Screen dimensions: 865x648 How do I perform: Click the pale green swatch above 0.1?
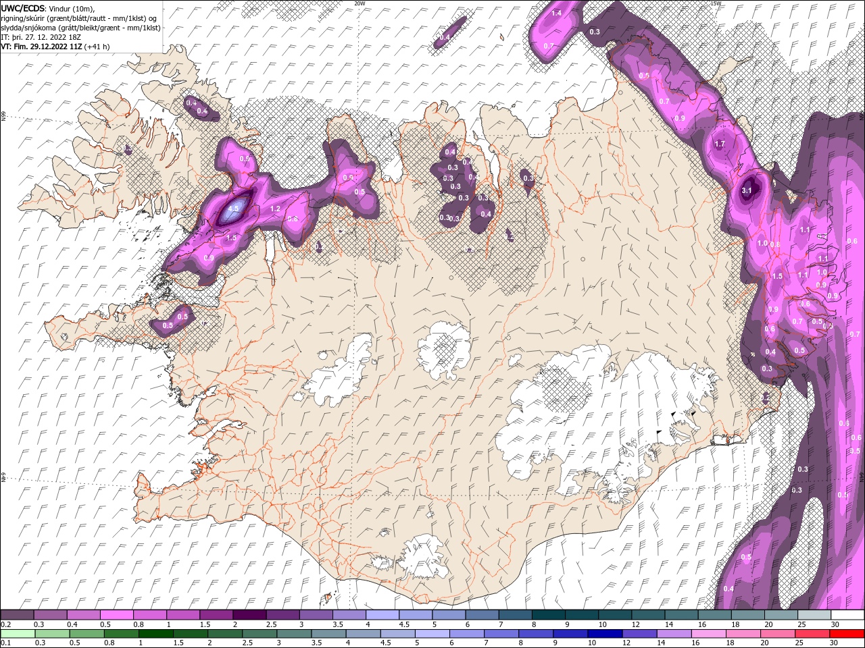point(18,634)
